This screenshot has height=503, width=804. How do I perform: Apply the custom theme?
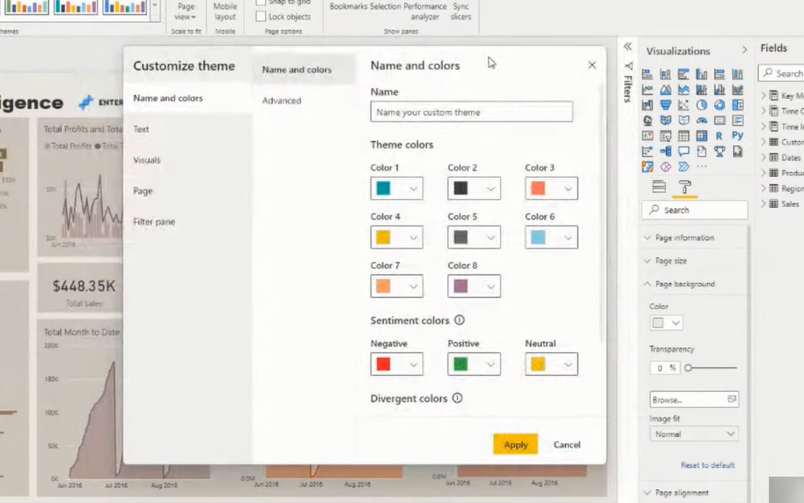(515, 445)
